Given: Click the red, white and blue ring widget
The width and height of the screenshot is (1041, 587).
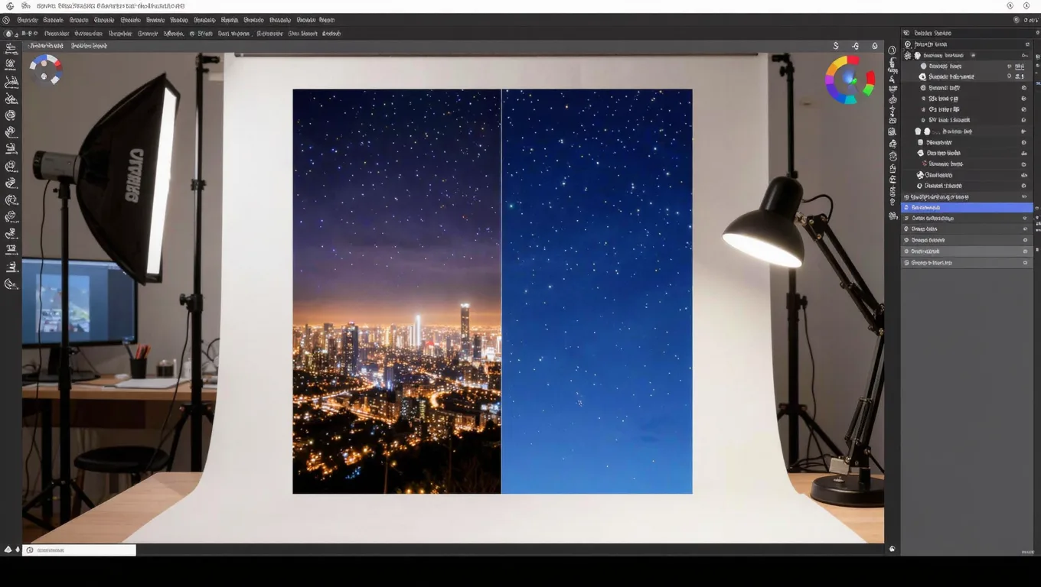Looking at the screenshot, I should tap(45, 68).
